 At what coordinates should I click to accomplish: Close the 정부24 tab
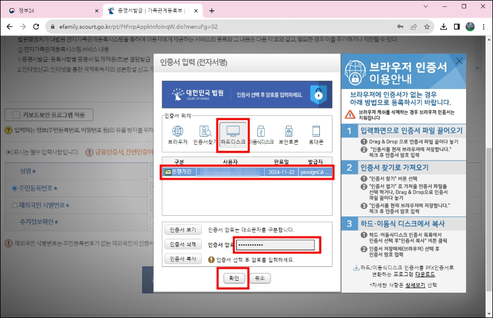(96, 11)
